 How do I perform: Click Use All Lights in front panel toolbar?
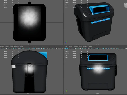[x=42, y=48]
